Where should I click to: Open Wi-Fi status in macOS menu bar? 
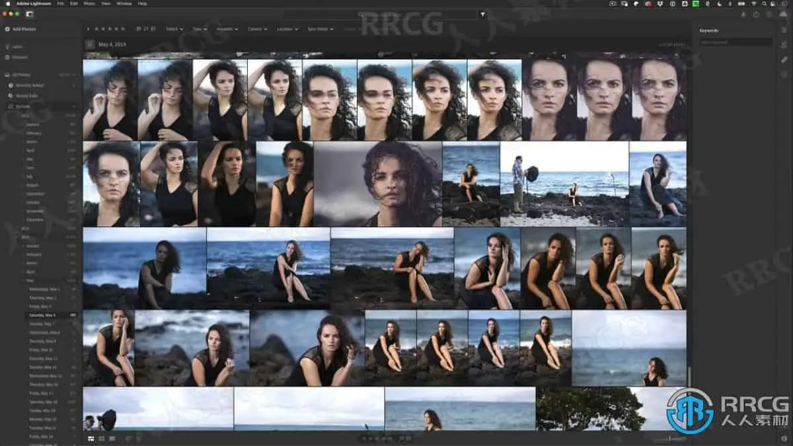(x=754, y=3)
